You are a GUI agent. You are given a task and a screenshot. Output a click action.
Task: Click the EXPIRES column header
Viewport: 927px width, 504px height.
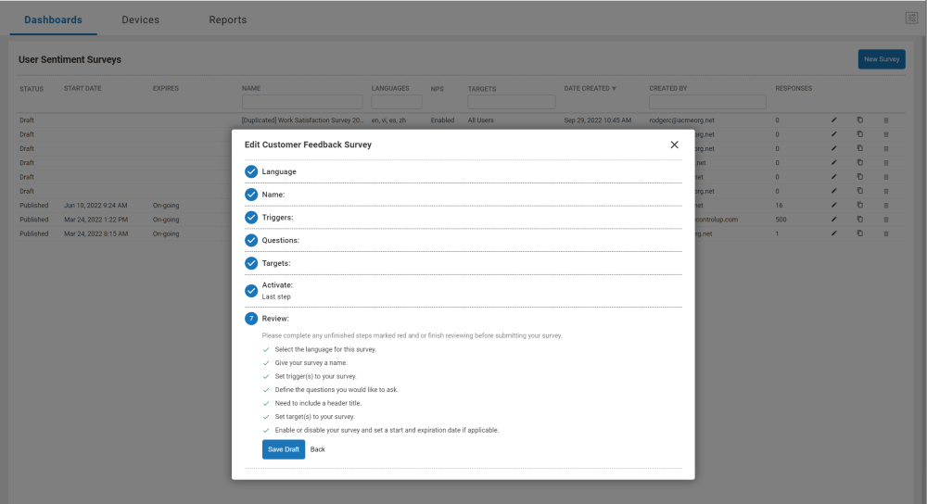pyautogui.click(x=166, y=88)
